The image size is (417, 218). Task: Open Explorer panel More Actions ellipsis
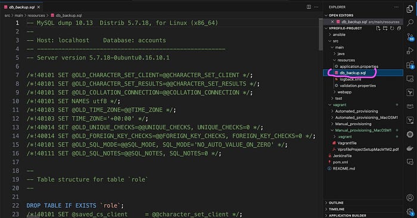[397, 7]
